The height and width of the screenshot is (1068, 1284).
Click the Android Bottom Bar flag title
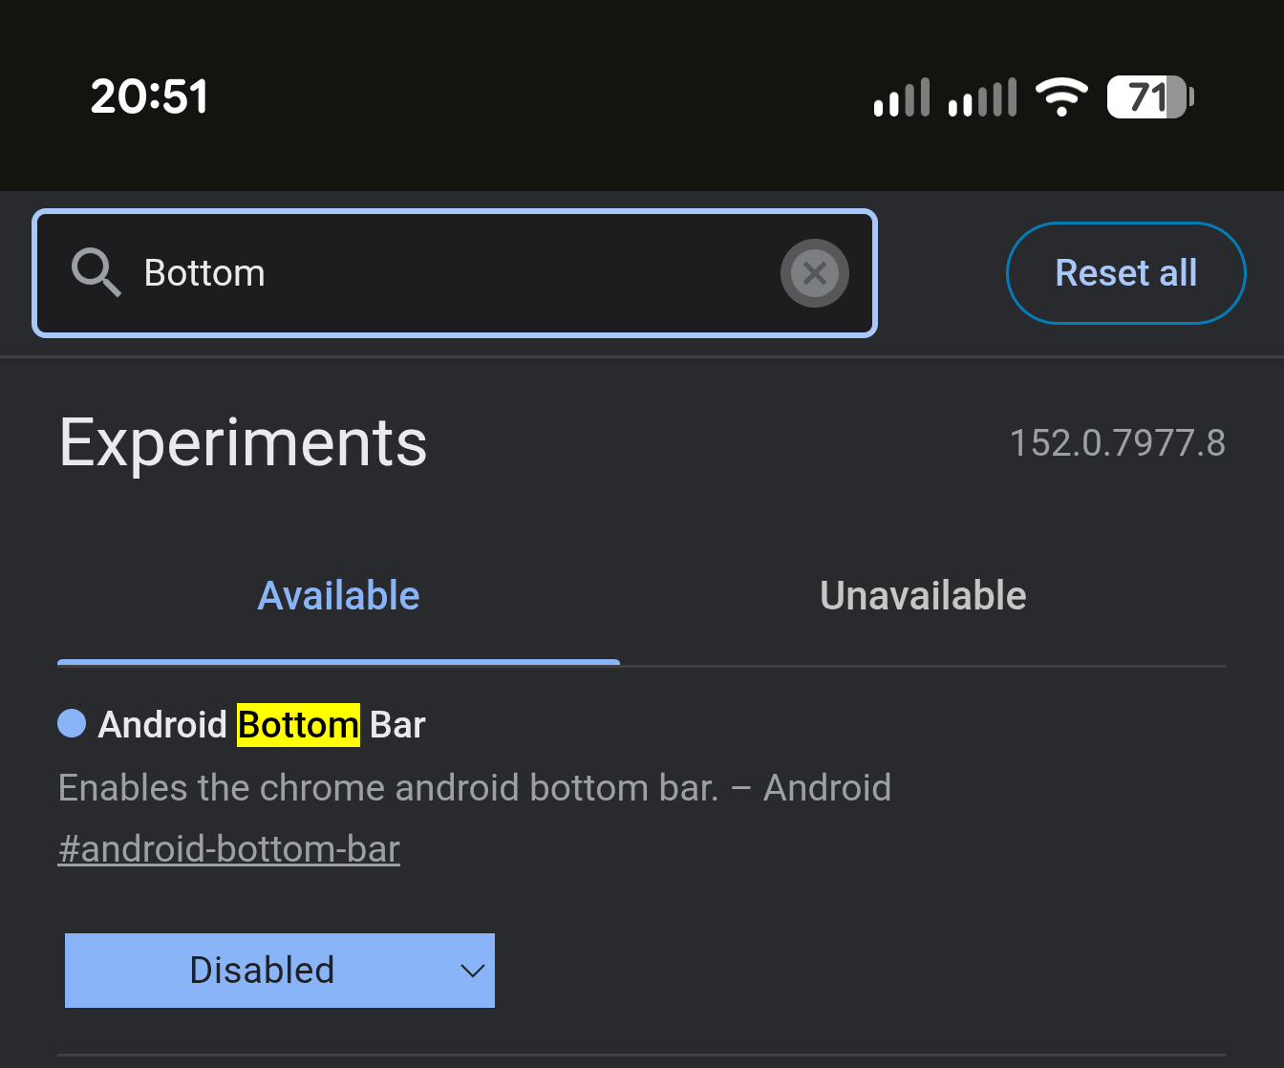[x=262, y=724]
